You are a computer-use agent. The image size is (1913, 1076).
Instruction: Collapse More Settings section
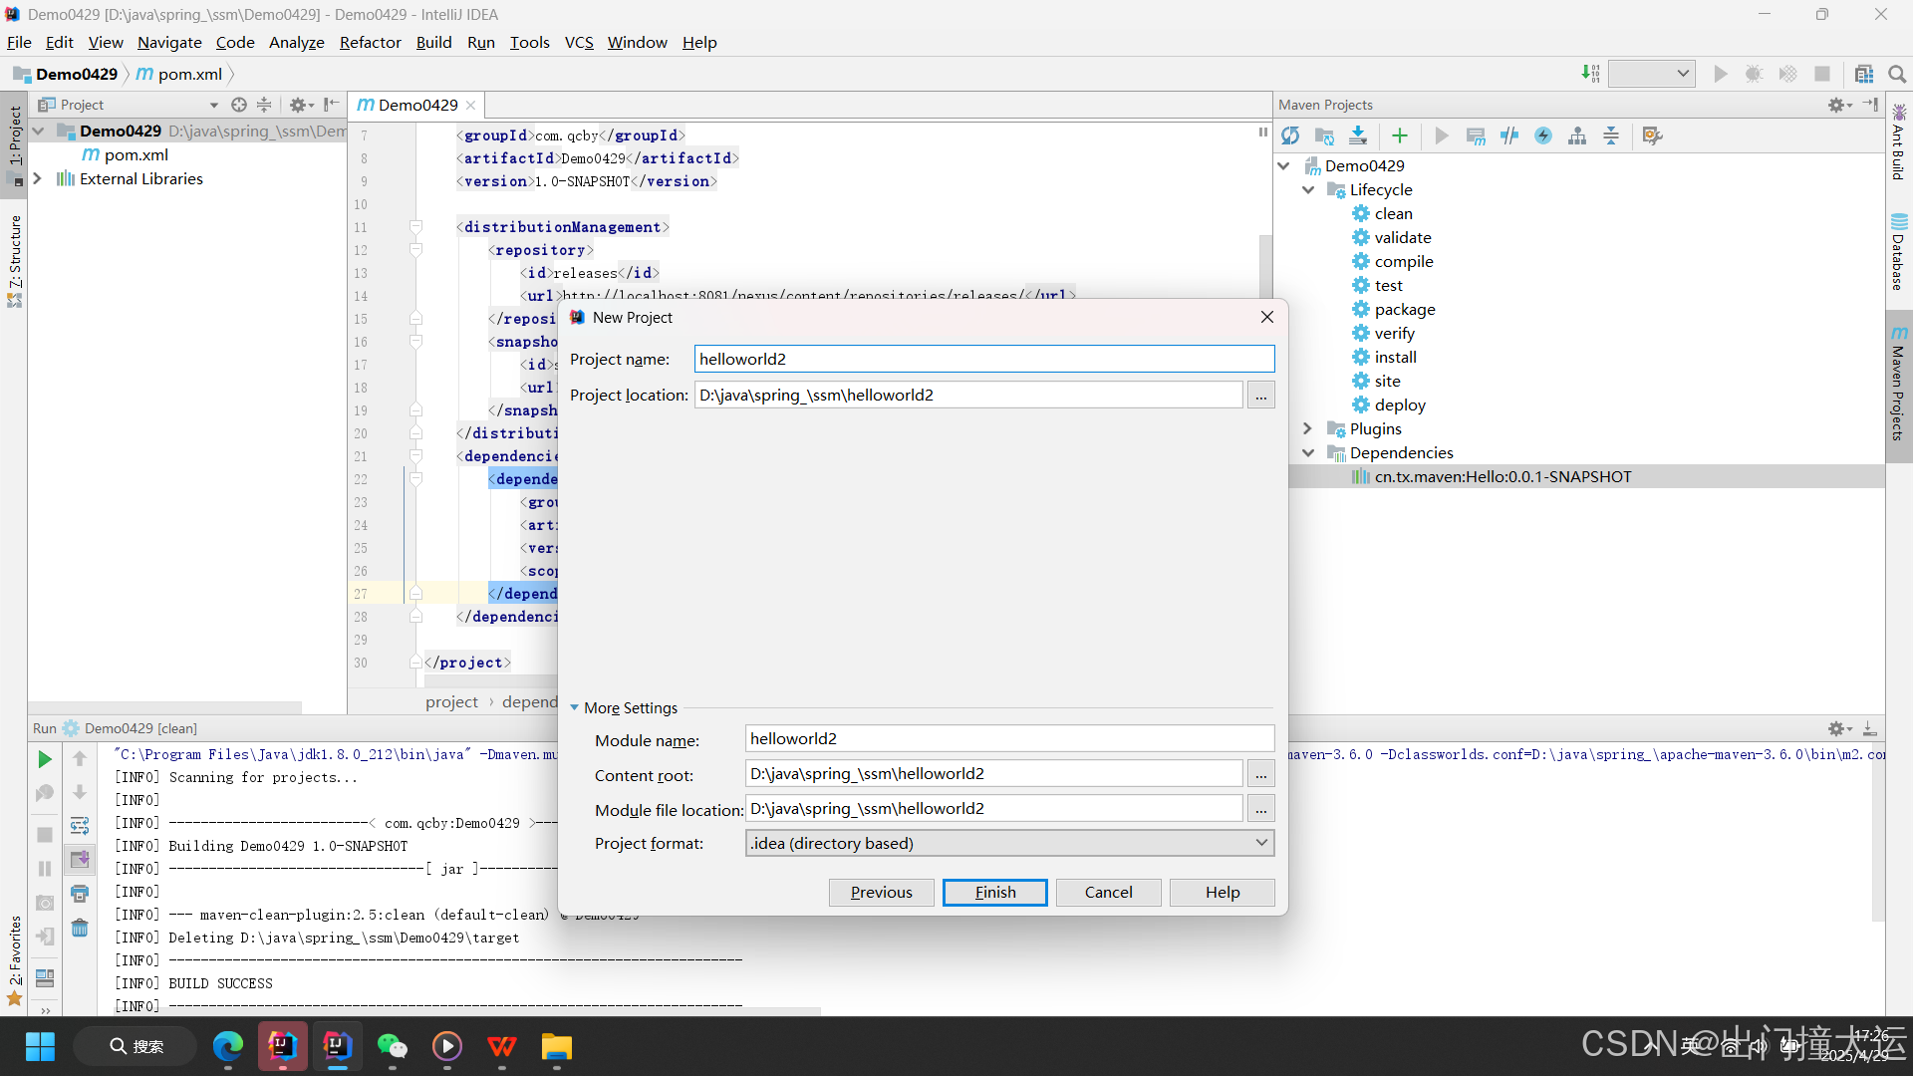point(575,707)
